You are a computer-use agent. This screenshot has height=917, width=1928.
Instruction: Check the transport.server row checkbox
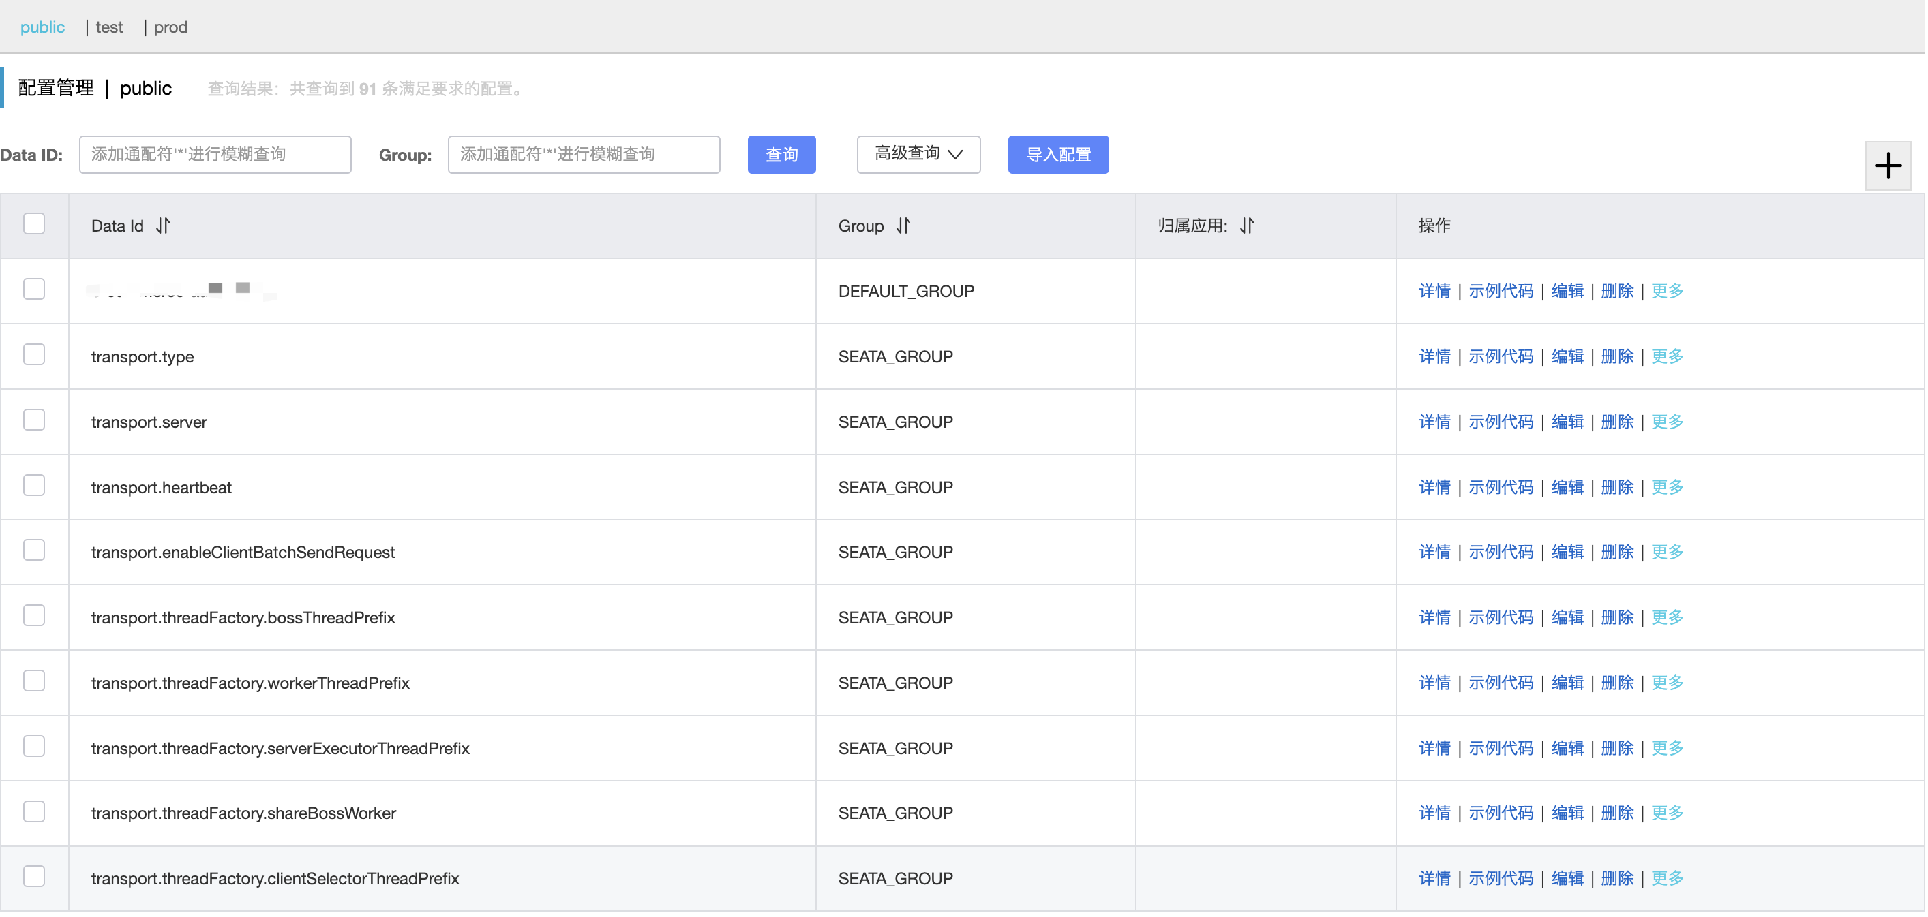[x=33, y=420]
